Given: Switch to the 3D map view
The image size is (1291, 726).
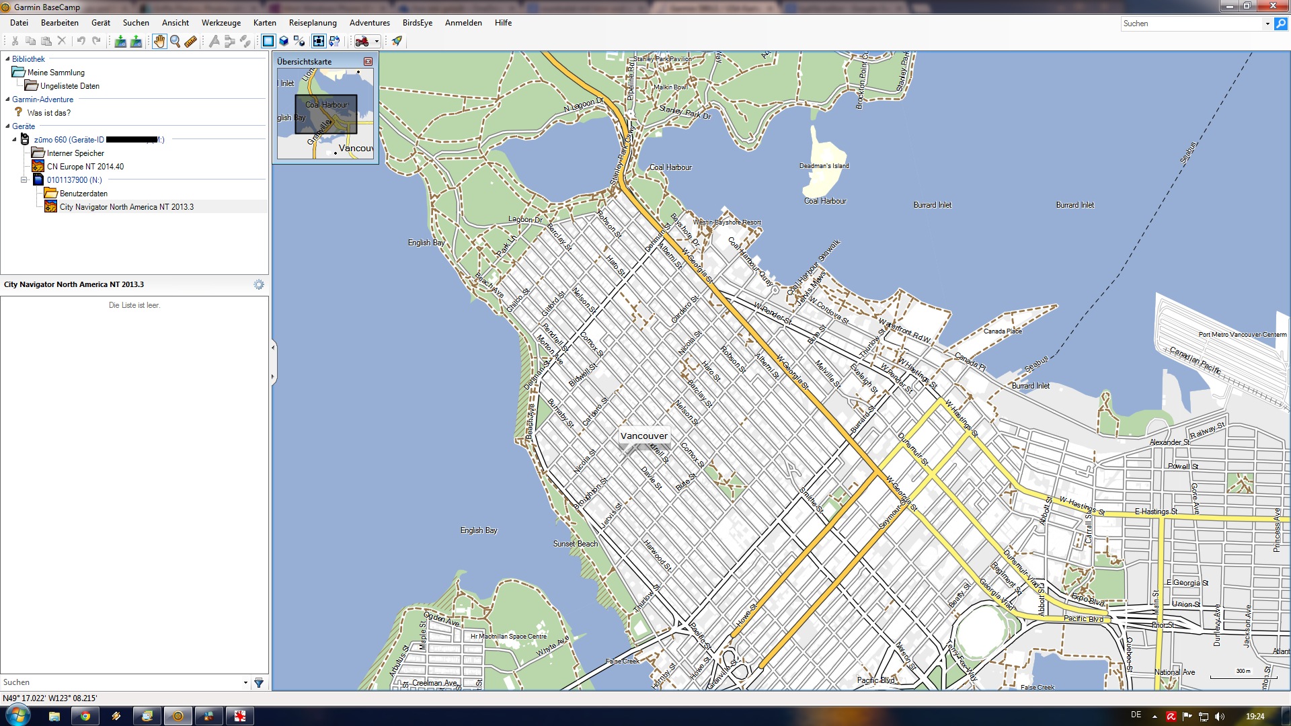Looking at the screenshot, I should [x=284, y=42].
